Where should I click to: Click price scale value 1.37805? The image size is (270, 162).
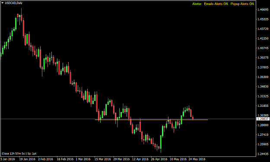click(263, 67)
